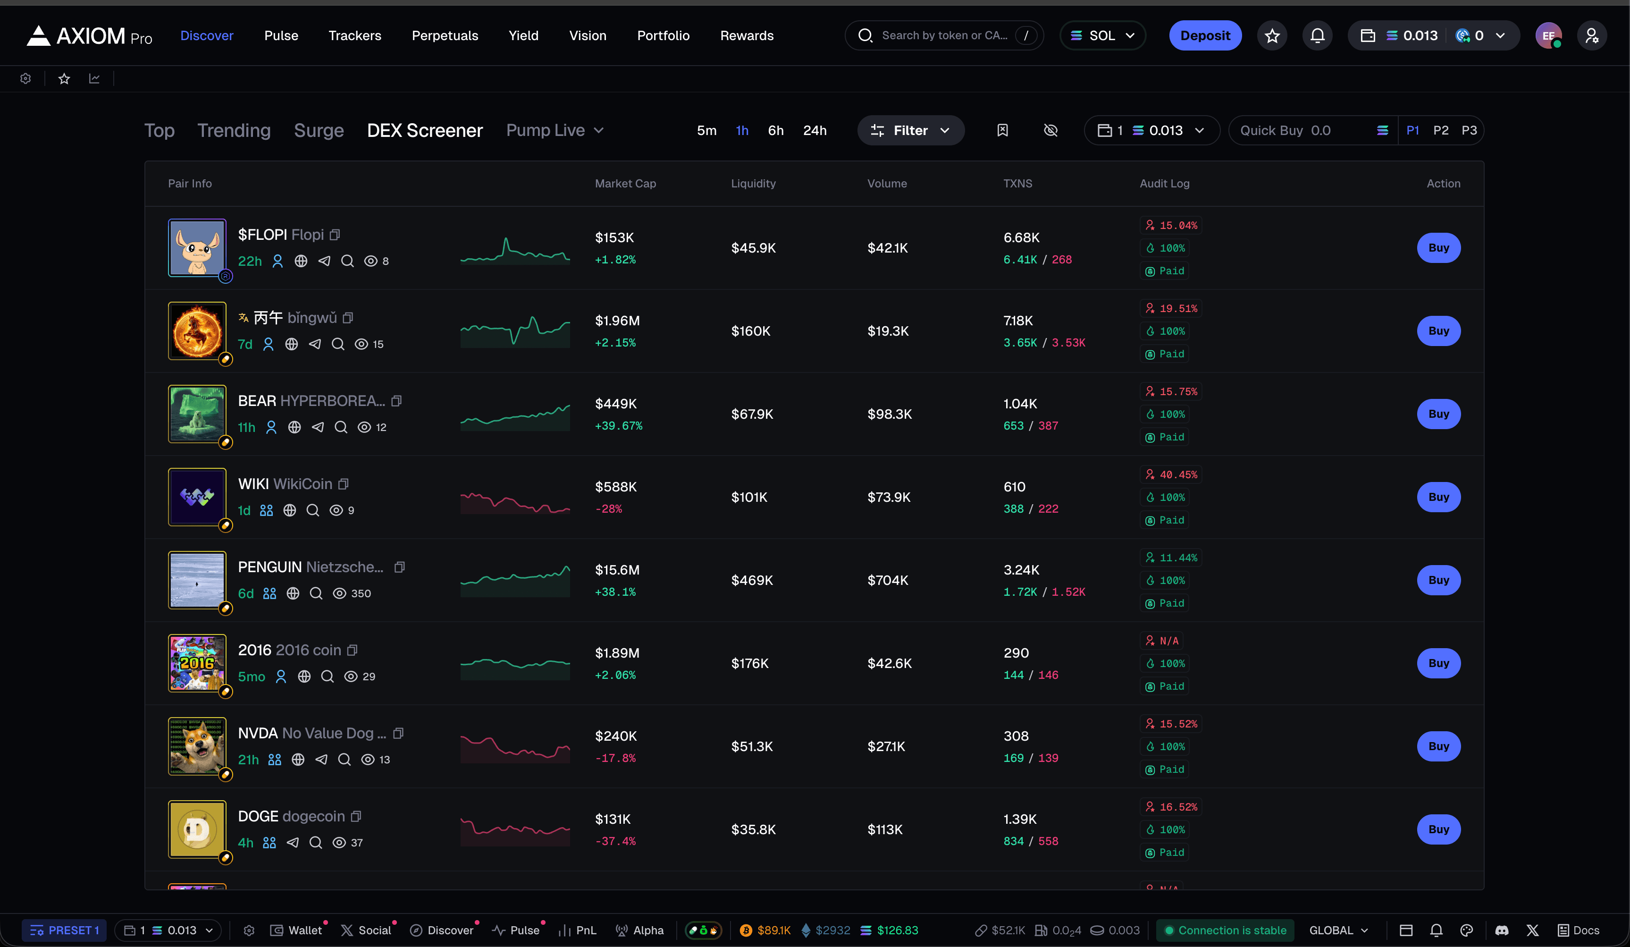Open the Telegram link for $FLOPI

click(324, 262)
